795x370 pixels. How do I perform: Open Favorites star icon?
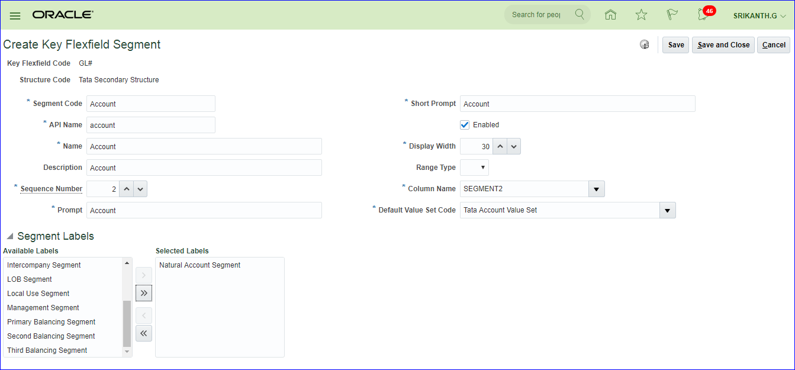[x=641, y=15]
